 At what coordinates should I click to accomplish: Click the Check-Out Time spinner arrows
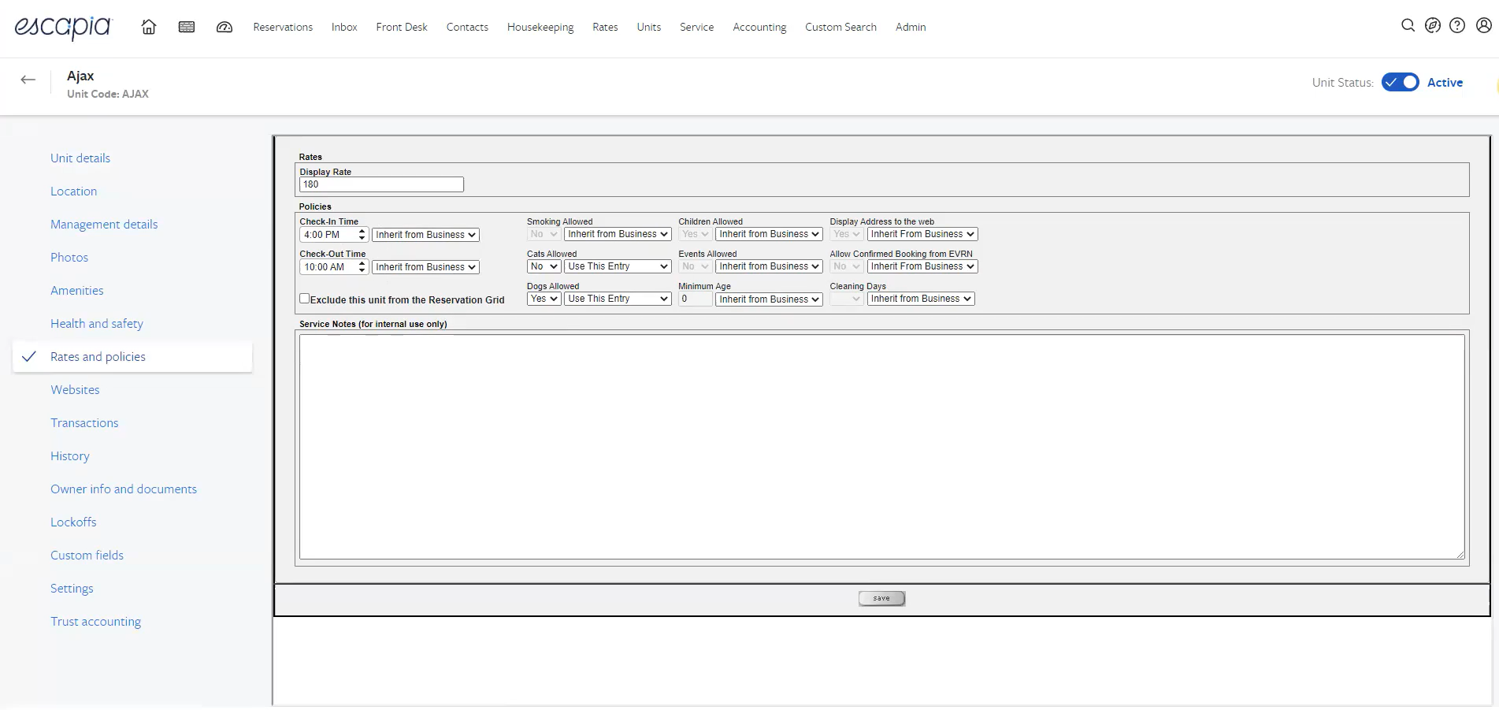click(x=362, y=267)
